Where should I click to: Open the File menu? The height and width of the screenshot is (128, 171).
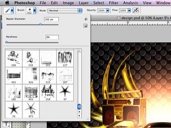(x=43, y=3)
